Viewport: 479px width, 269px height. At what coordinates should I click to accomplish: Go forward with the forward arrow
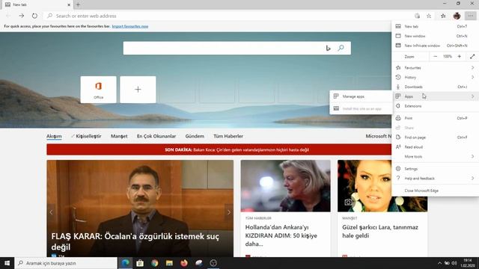pos(22,16)
